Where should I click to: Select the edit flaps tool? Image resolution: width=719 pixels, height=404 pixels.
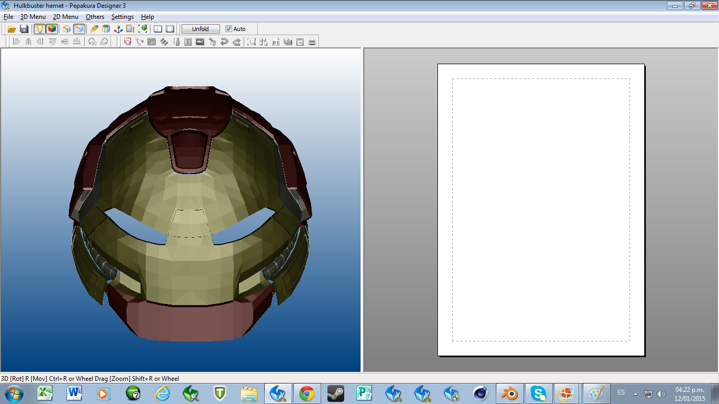152,42
